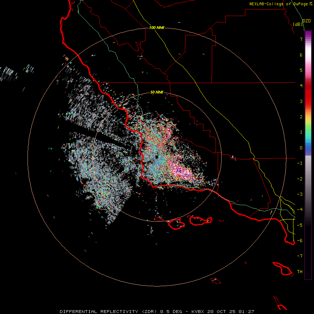Click the 4 dB tick label
Screen dimensions: 314x314
[301, 86]
